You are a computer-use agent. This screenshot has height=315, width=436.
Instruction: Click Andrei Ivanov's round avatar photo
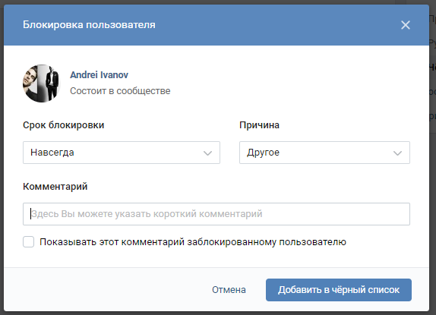click(x=42, y=83)
